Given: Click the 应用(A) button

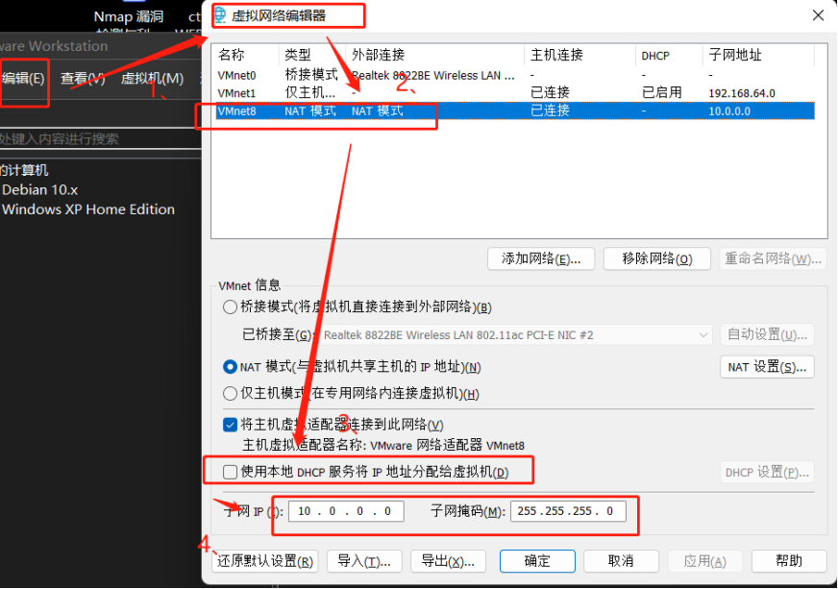Looking at the screenshot, I should 705,561.
